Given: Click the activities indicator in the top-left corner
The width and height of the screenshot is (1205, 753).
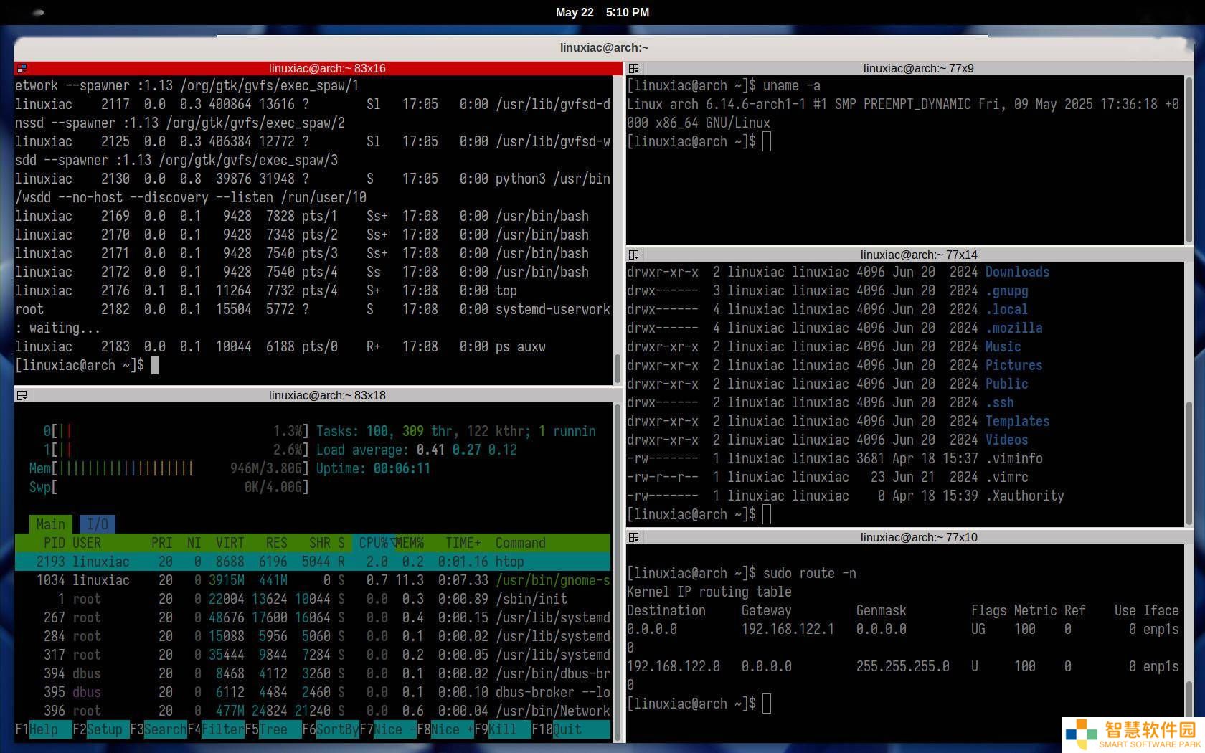Looking at the screenshot, I should [x=39, y=12].
